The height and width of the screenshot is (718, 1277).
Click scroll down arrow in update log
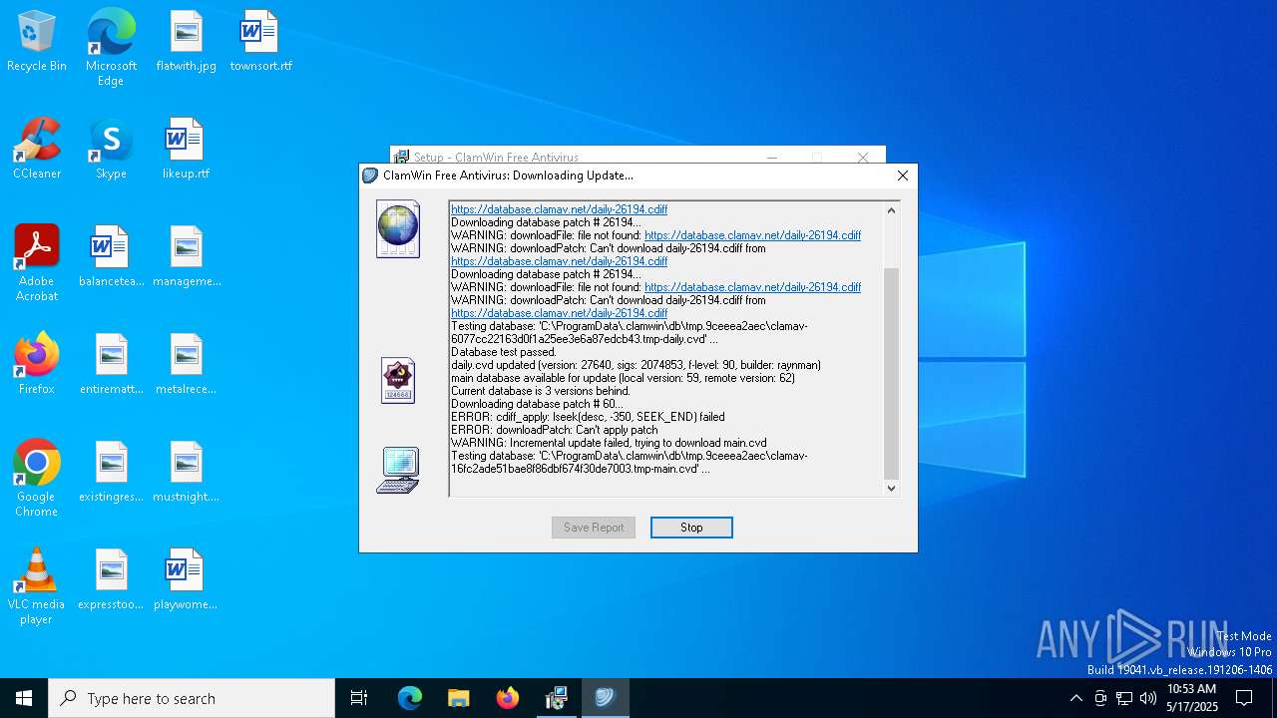[x=892, y=488]
